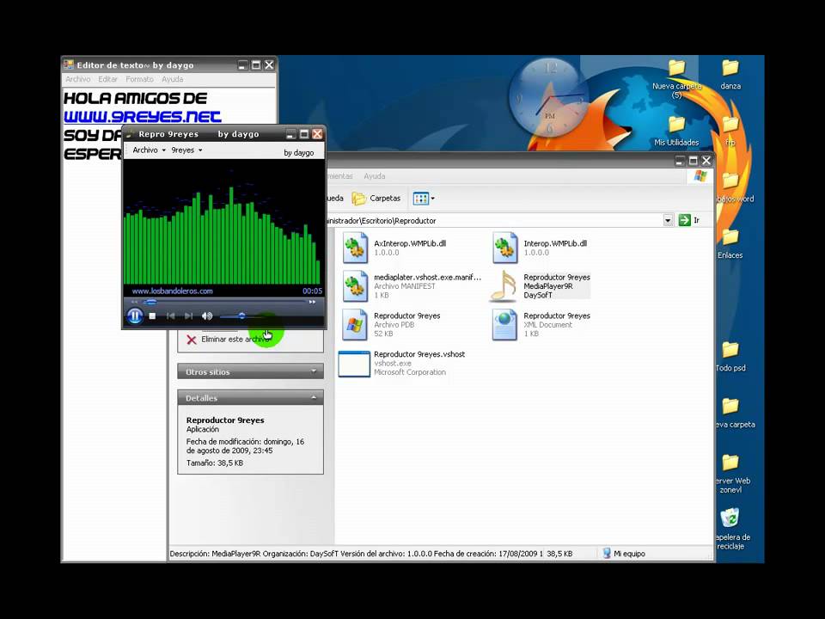Select Reproductor 9reyes XML Document icon

[505, 325]
